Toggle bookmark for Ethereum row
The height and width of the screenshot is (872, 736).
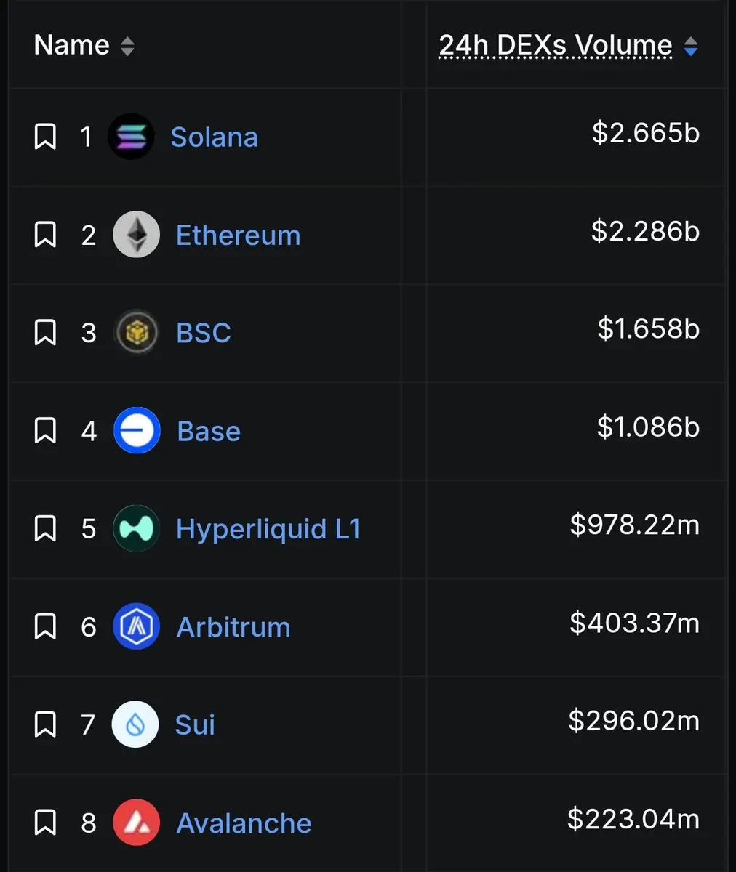pos(45,235)
